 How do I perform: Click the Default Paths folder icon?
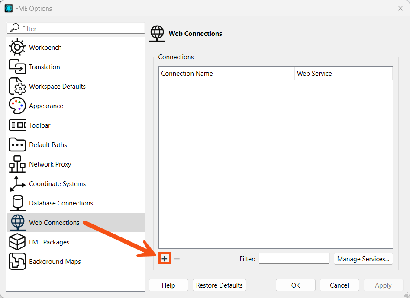pyautogui.click(x=17, y=144)
